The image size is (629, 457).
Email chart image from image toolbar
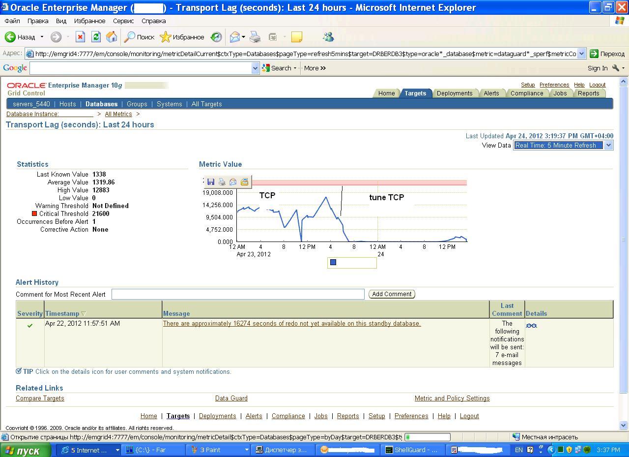click(233, 182)
